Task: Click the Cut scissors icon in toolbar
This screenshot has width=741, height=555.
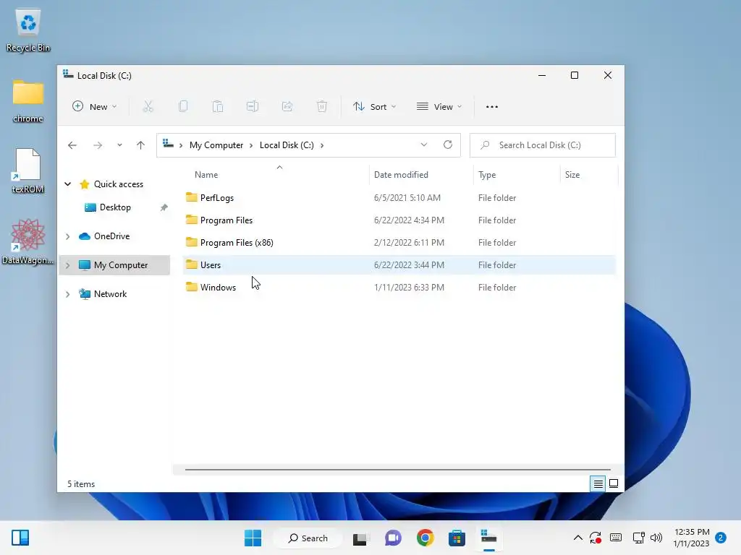Action: pyautogui.click(x=148, y=107)
